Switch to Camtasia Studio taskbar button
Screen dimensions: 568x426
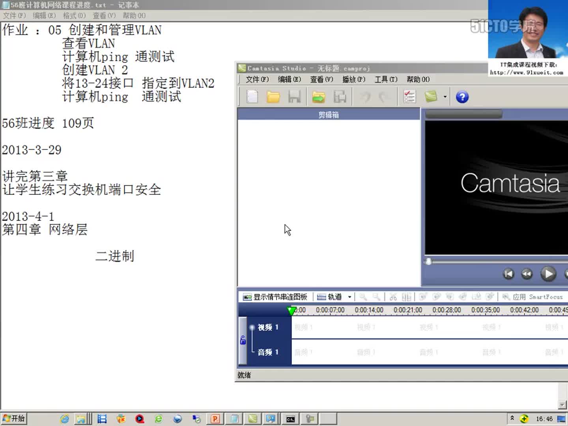[x=253, y=419]
